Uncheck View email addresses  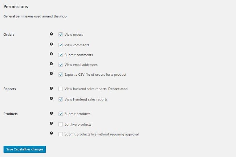click(x=61, y=64)
